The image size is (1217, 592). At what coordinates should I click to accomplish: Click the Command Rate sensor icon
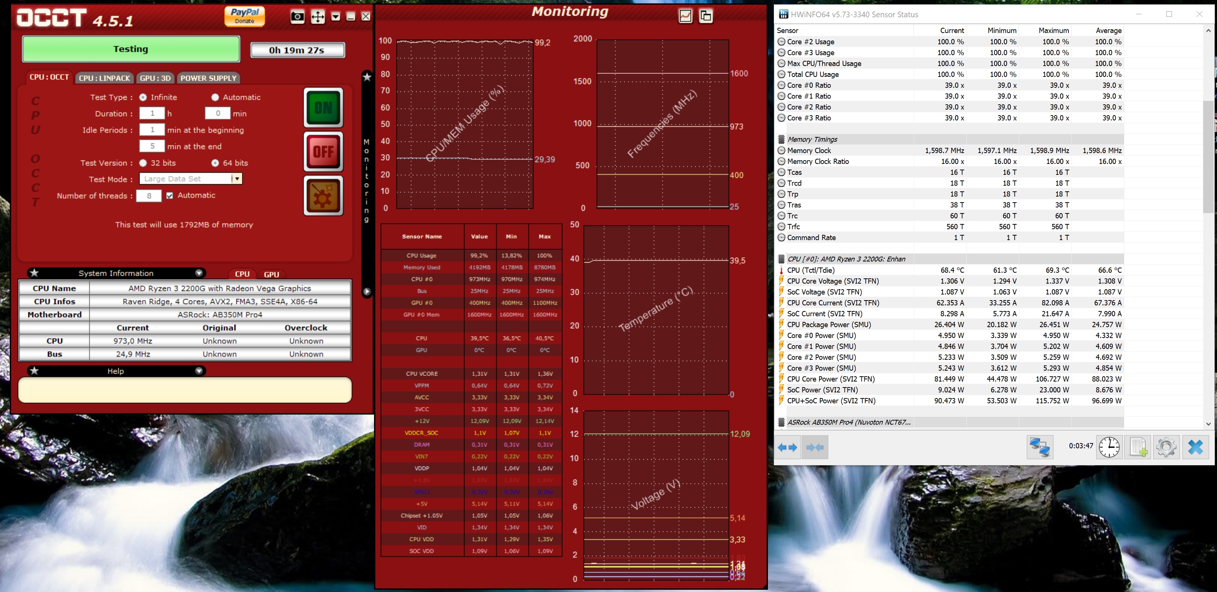(781, 237)
